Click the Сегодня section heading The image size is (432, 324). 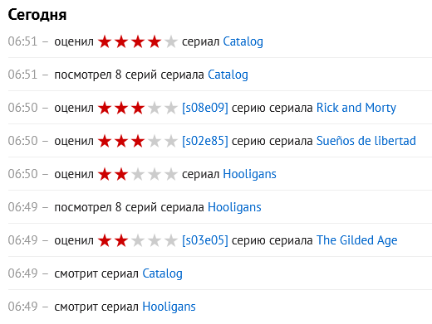pyautogui.click(x=37, y=15)
